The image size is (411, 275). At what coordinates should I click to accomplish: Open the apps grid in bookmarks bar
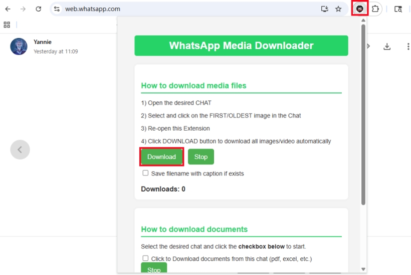(7, 24)
